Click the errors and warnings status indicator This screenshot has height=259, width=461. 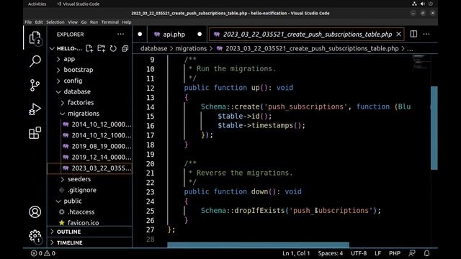(43, 253)
